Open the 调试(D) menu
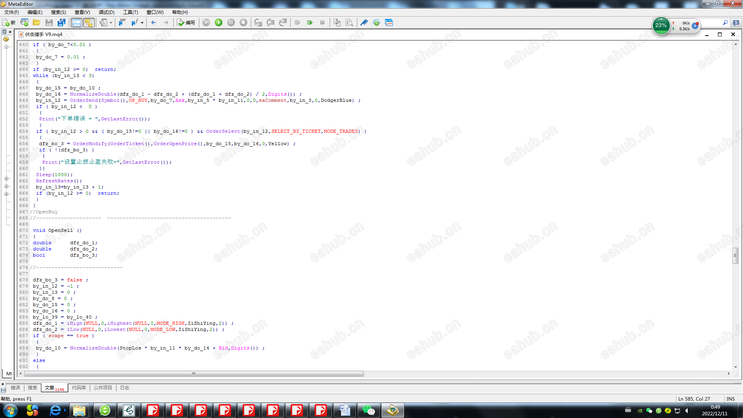 (106, 12)
